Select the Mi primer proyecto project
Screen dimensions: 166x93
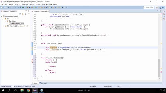[12, 17]
